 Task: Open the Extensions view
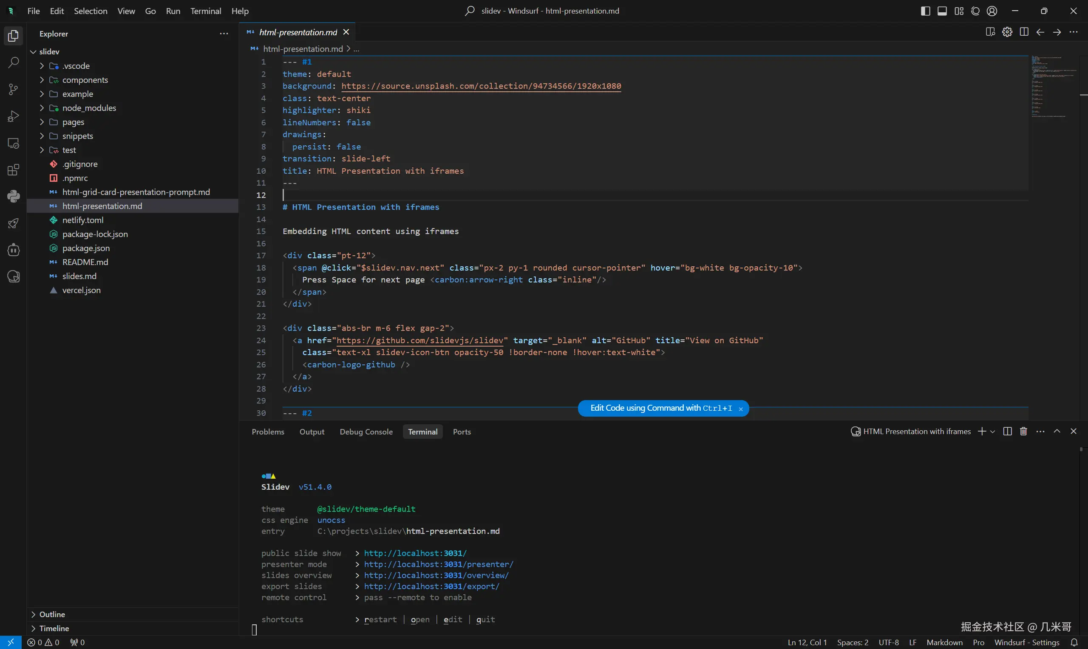13,170
